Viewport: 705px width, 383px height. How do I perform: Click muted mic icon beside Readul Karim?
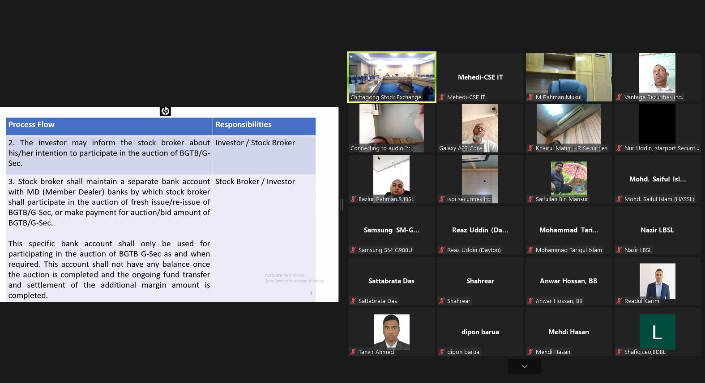coord(620,301)
